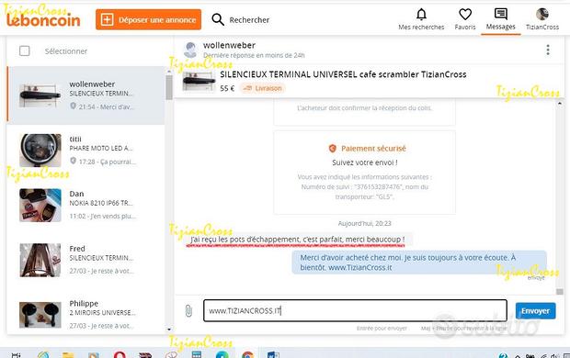Send the message with Envoyer
This screenshot has width=570, height=358.
(x=535, y=311)
